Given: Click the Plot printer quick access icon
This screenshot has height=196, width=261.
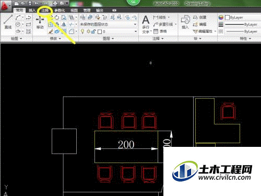Looking at the screenshot, I should point(55,3).
